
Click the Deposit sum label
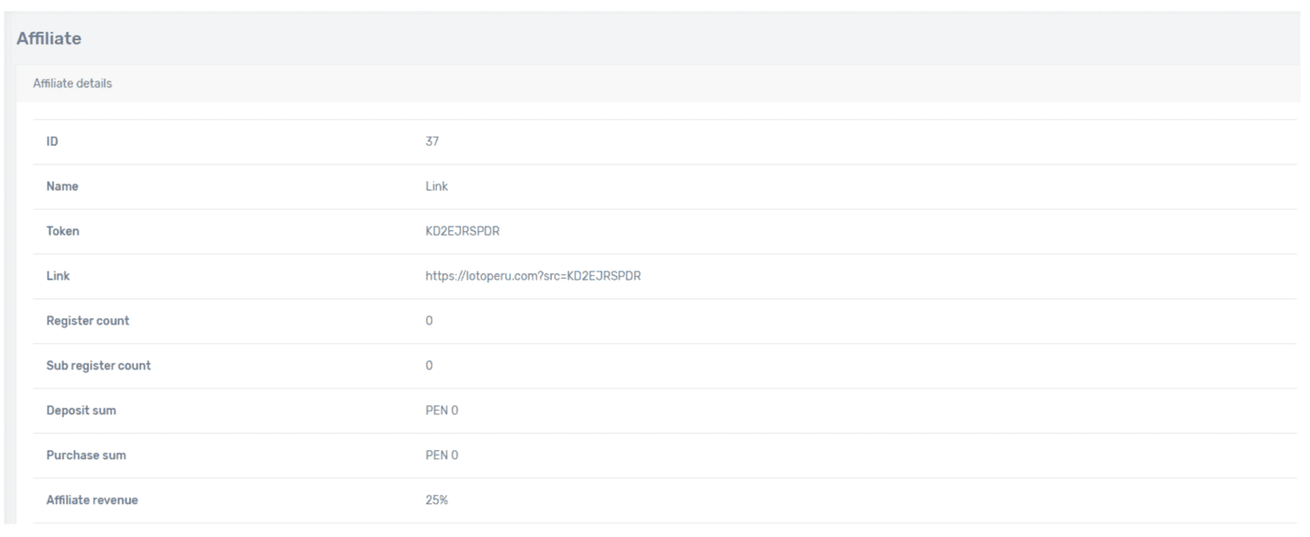[81, 411]
